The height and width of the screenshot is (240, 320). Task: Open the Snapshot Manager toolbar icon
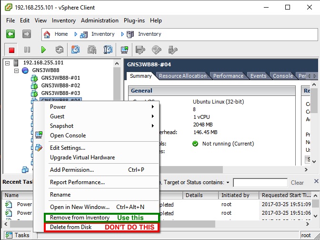click(x=108, y=50)
